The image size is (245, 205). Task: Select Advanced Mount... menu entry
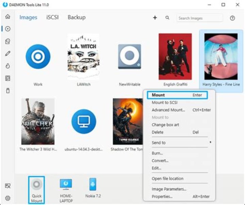(x=168, y=110)
